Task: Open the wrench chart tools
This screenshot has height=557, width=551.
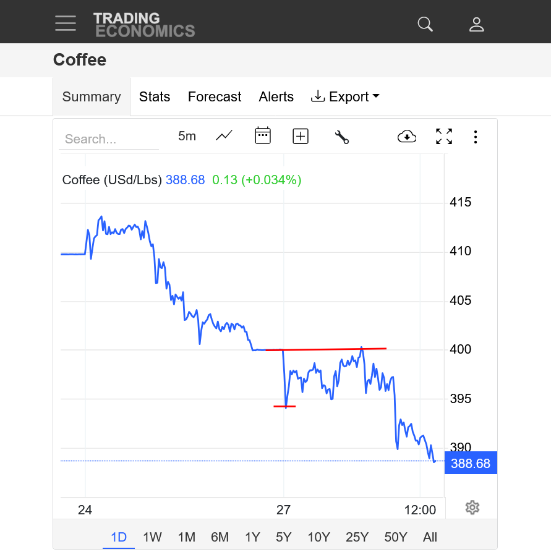Action: [x=341, y=137]
